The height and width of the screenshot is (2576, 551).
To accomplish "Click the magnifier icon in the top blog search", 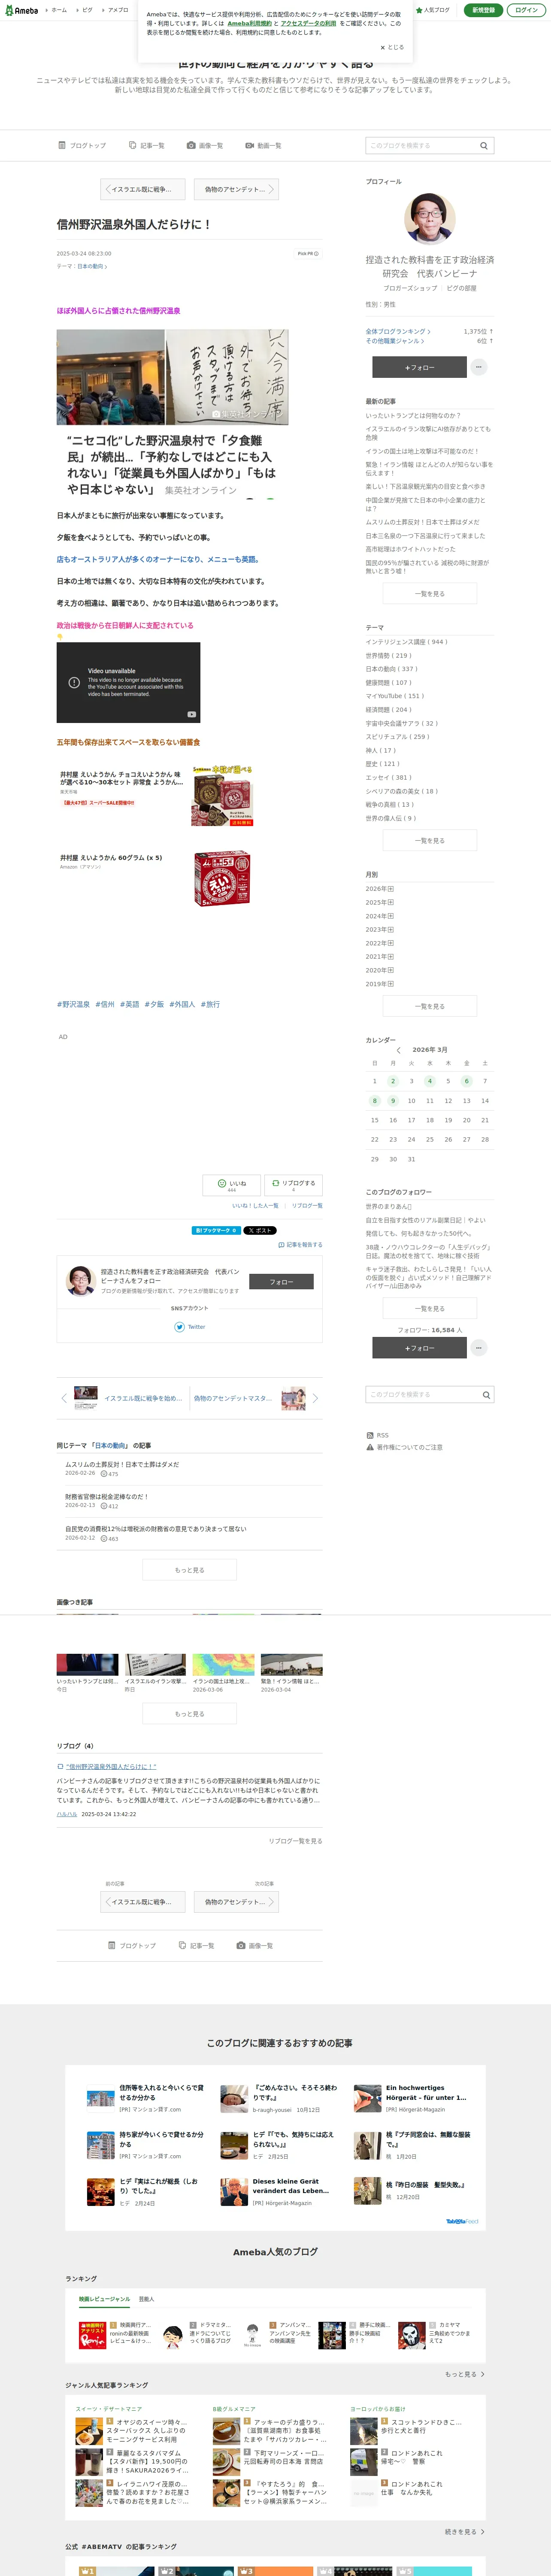I will (x=484, y=145).
